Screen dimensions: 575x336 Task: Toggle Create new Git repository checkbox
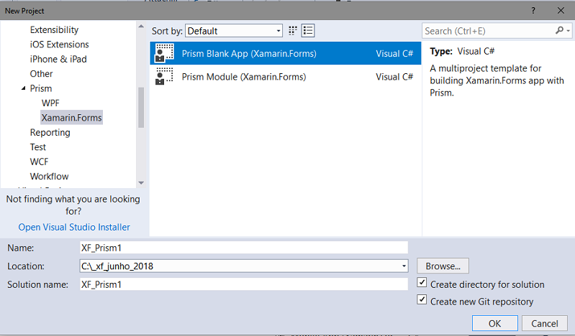point(422,300)
